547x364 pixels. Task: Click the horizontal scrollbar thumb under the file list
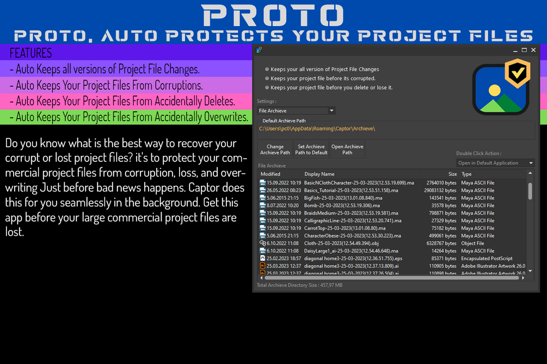[392, 278]
